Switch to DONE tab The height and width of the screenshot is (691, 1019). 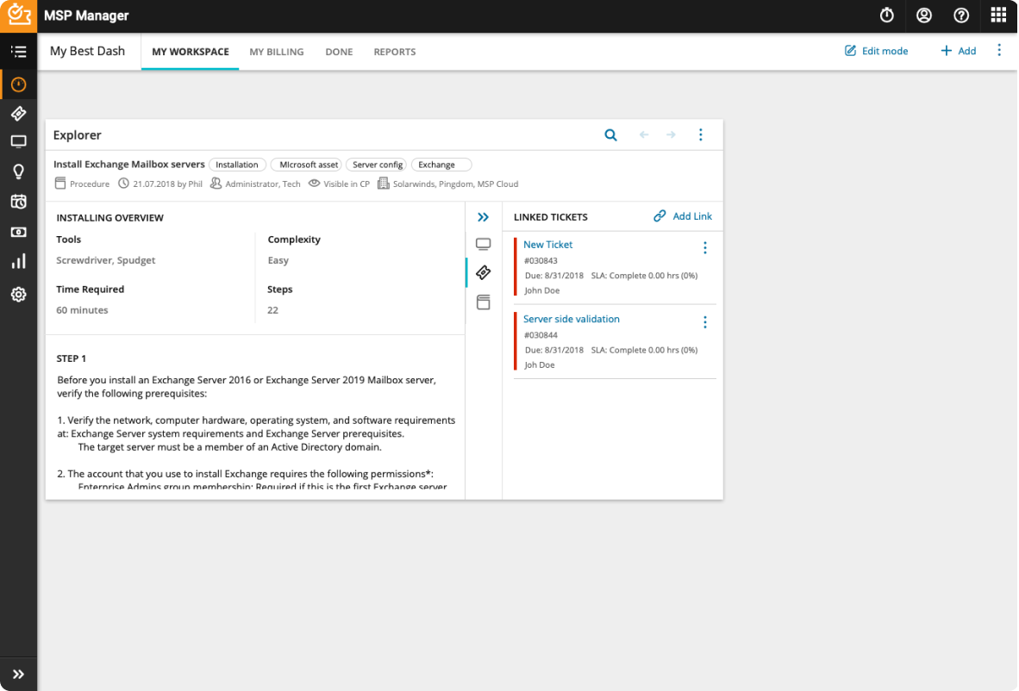[339, 52]
